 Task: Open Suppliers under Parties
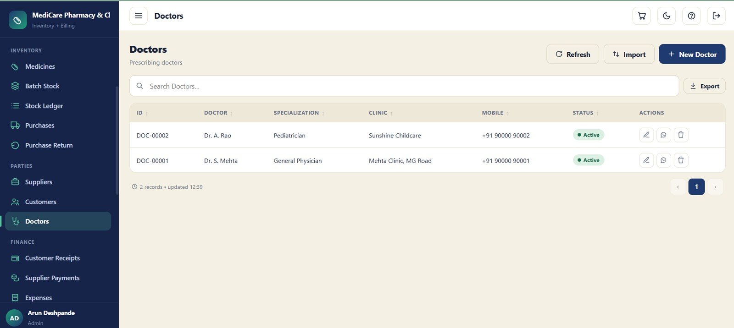point(58,182)
